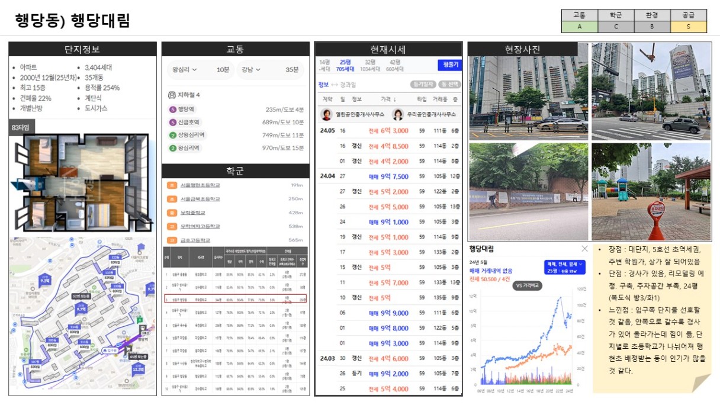Click the brick wall sidewalk site photo
This screenshot has width=720, height=405.
click(x=528, y=191)
